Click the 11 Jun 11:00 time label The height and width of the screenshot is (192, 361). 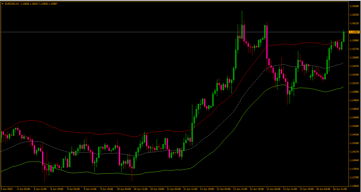[190, 189]
